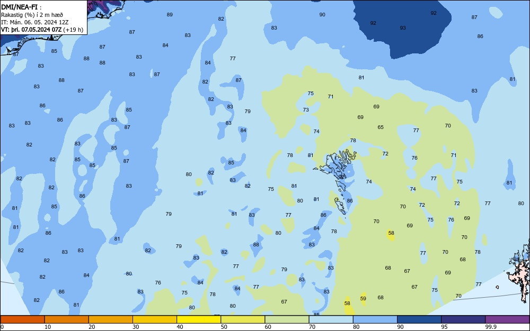This screenshot has width=530, height=331.
Task: Select the deep indigo 95–99.9 legend swatch
Action: click(463, 319)
